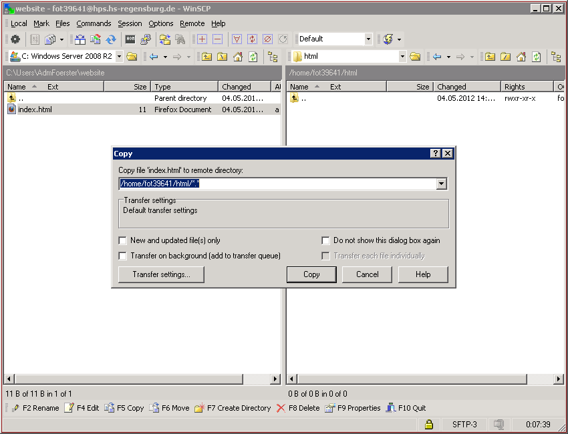The height and width of the screenshot is (434, 568).
Task: Click the Cancel button in dialog
Action: [x=367, y=274]
